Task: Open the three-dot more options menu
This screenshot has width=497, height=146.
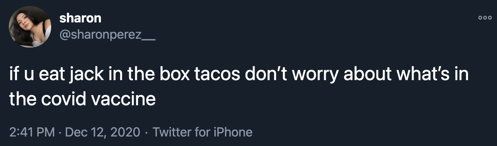Action: (485, 18)
